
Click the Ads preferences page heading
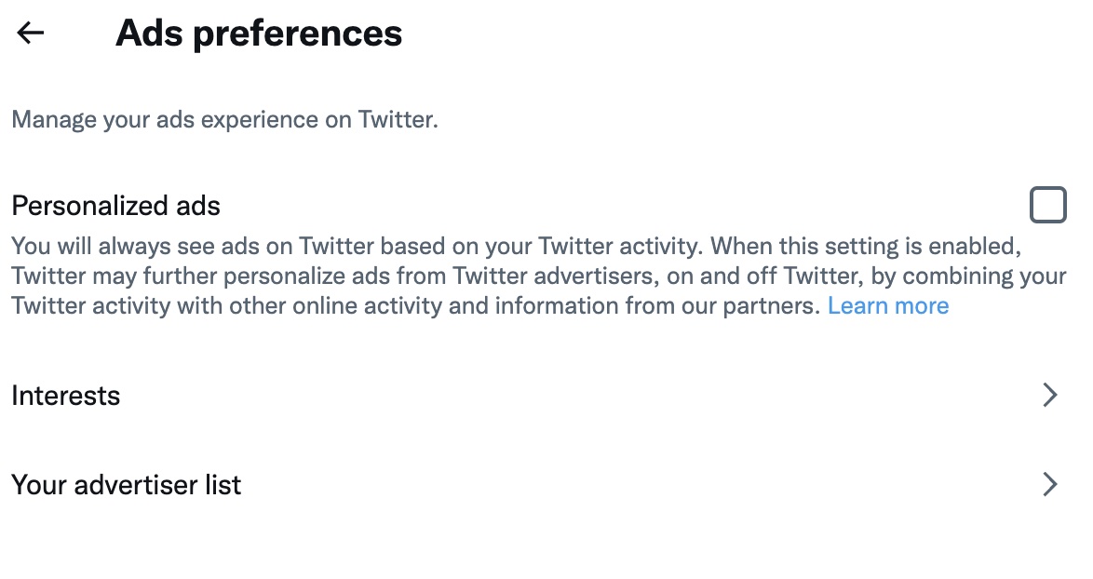coord(259,34)
